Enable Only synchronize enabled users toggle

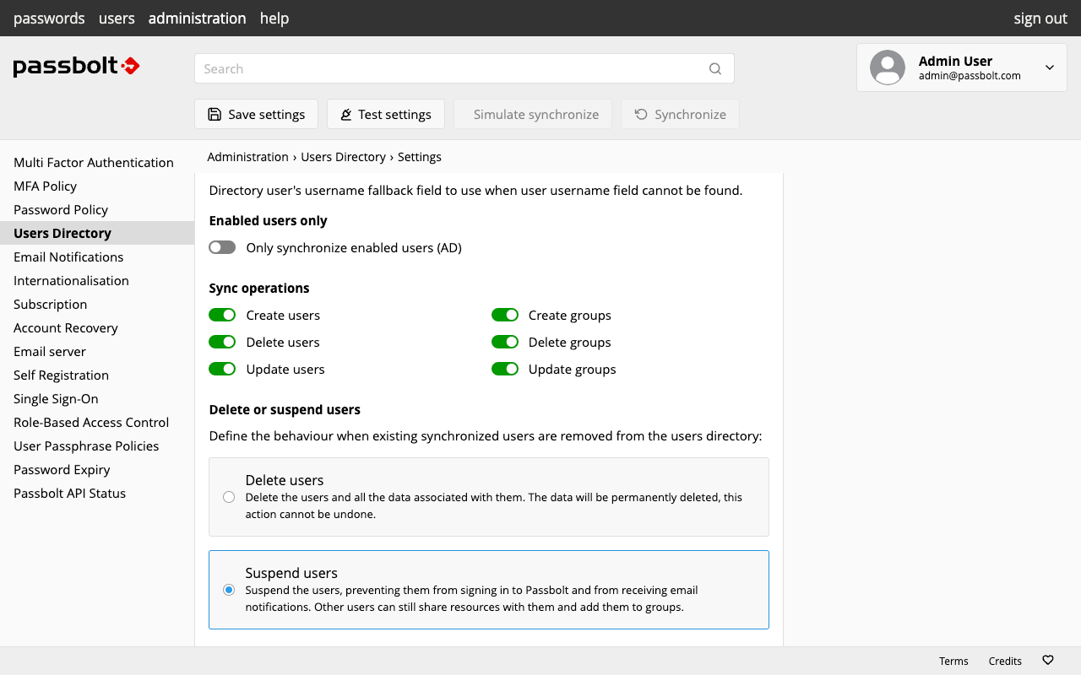(222, 248)
